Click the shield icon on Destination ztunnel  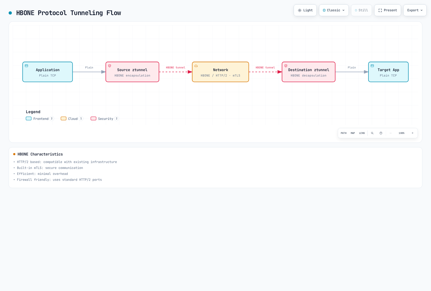pos(286,66)
